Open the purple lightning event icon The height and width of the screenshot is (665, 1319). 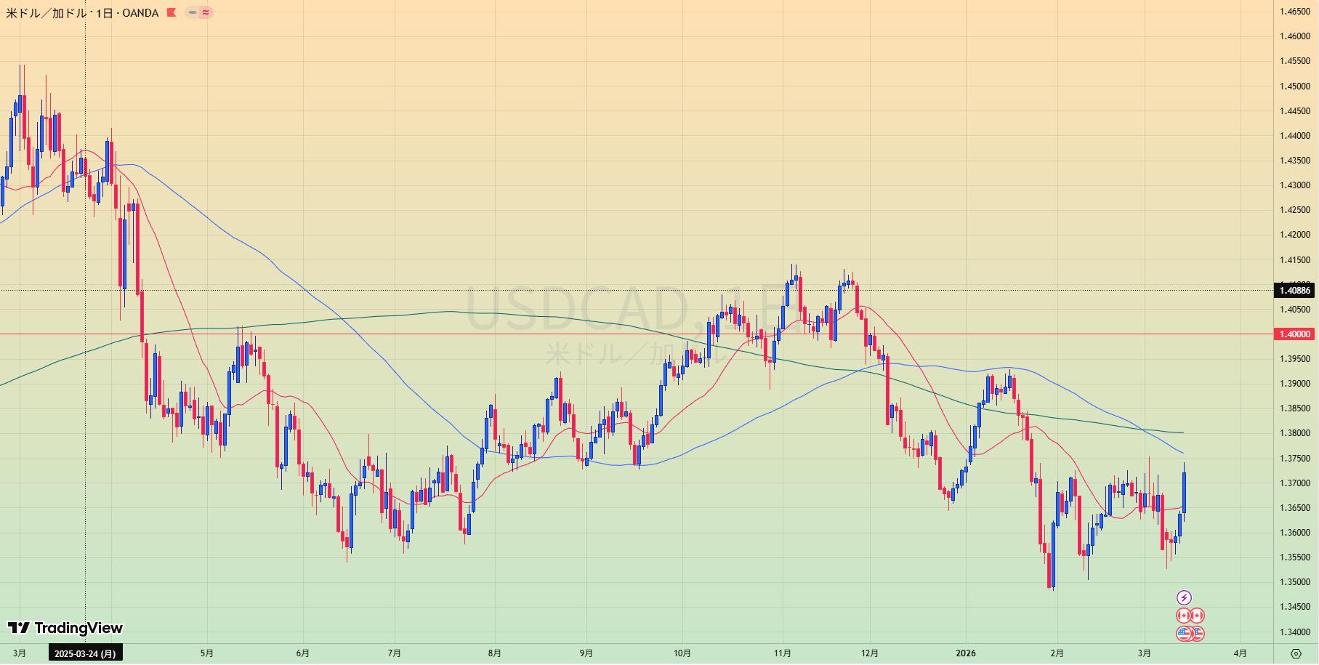click(1184, 597)
